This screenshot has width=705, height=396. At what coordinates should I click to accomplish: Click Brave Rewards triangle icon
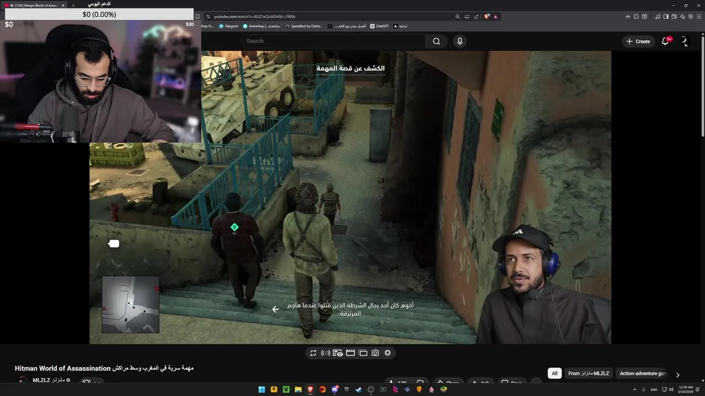[x=495, y=16]
